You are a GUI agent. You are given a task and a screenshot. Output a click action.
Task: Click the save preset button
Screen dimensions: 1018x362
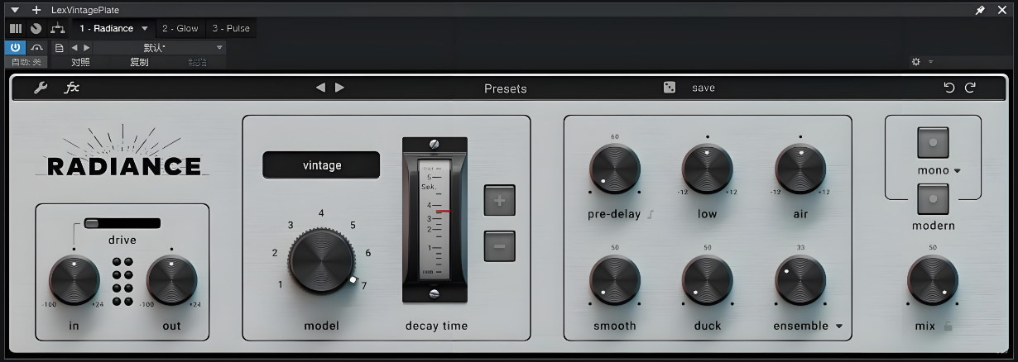pyautogui.click(x=703, y=88)
